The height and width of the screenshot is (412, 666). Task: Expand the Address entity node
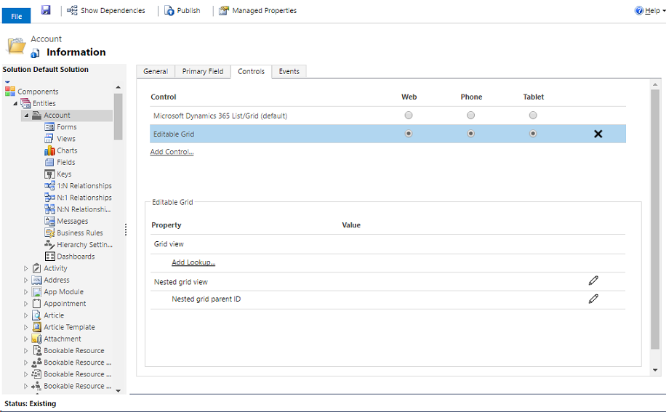(26, 280)
